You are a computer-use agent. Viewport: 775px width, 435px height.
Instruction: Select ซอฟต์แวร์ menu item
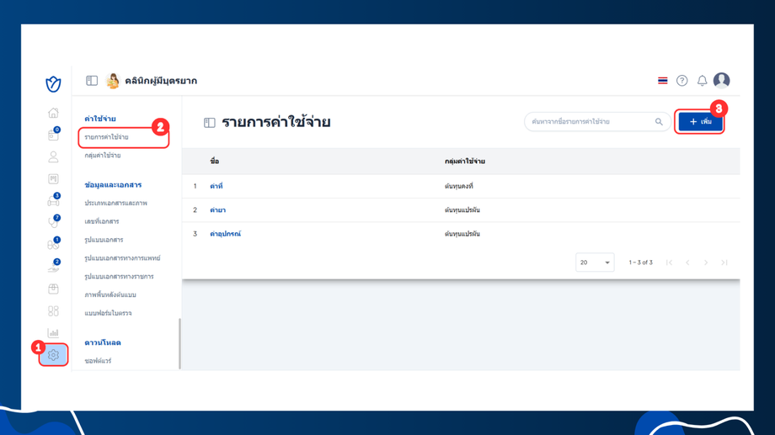point(98,361)
